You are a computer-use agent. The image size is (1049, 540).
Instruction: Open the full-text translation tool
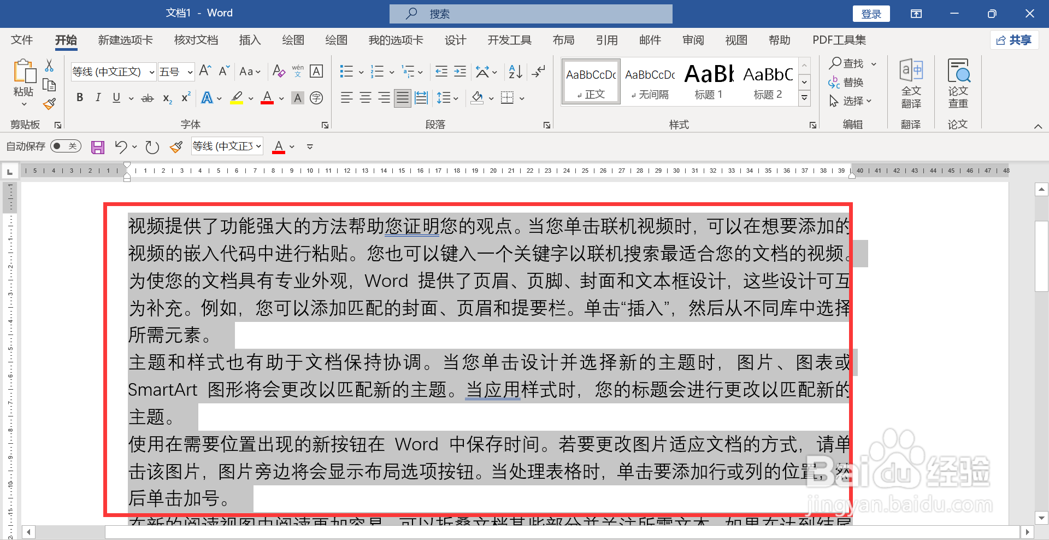[911, 84]
